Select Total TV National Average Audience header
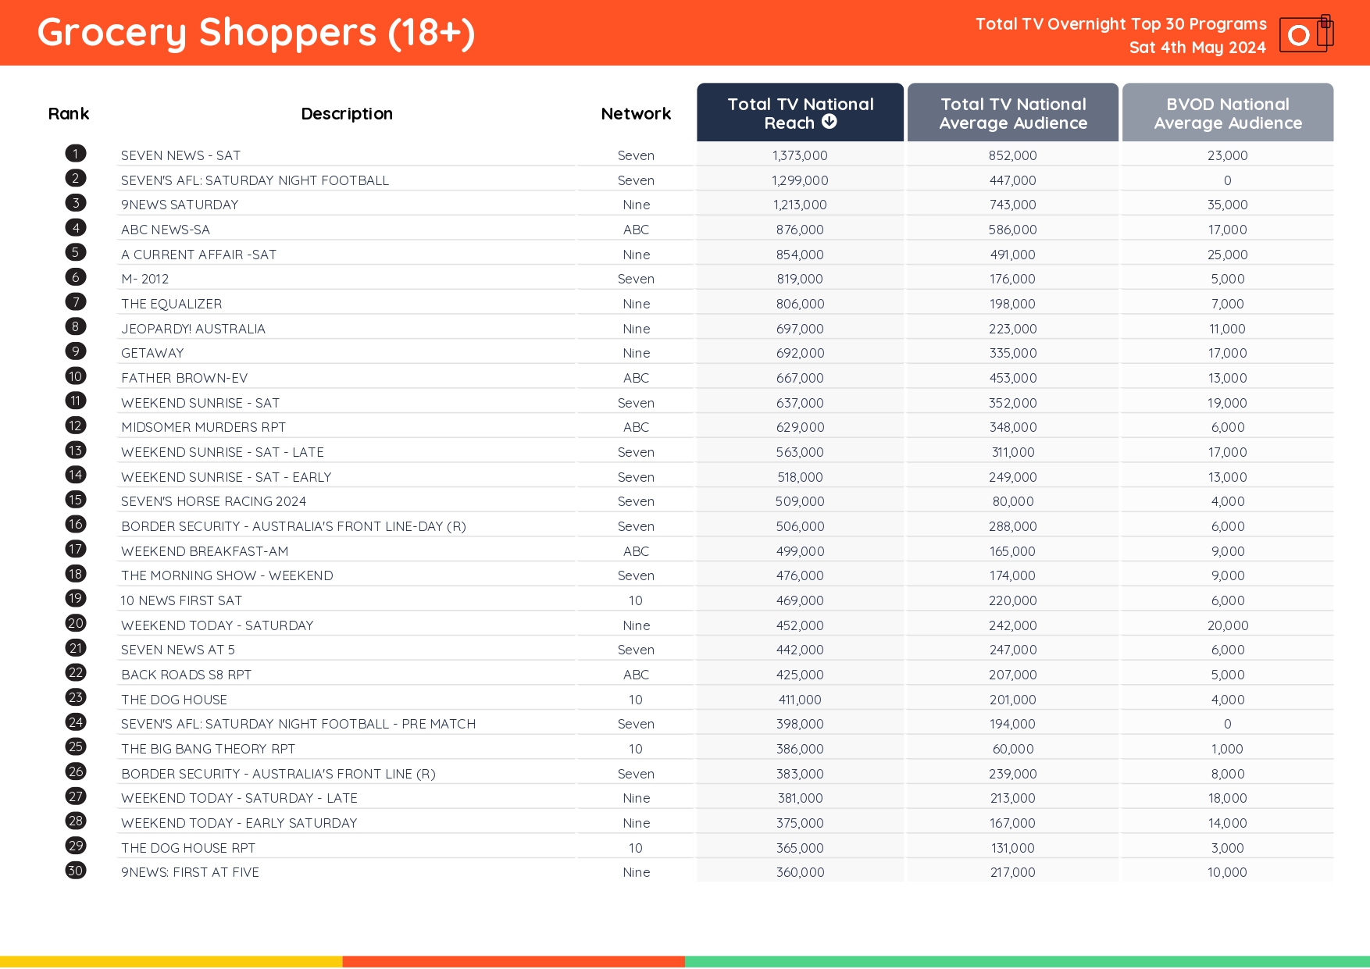1370x969 pixels. (1012, 112)
